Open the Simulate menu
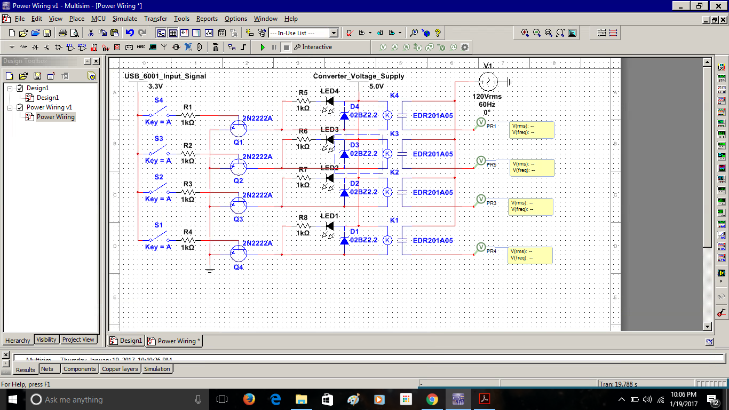The height and width of the screenshot is (410, 729). point(124,19)
